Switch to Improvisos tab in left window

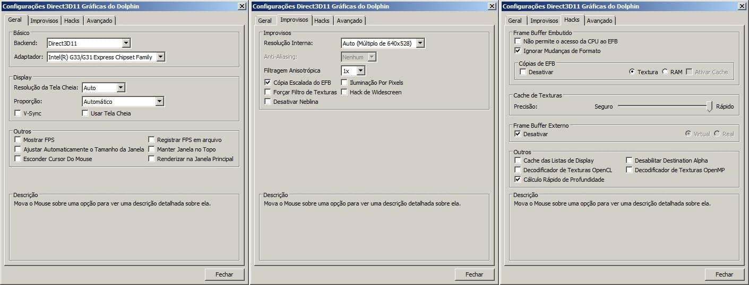coord(44,21)
